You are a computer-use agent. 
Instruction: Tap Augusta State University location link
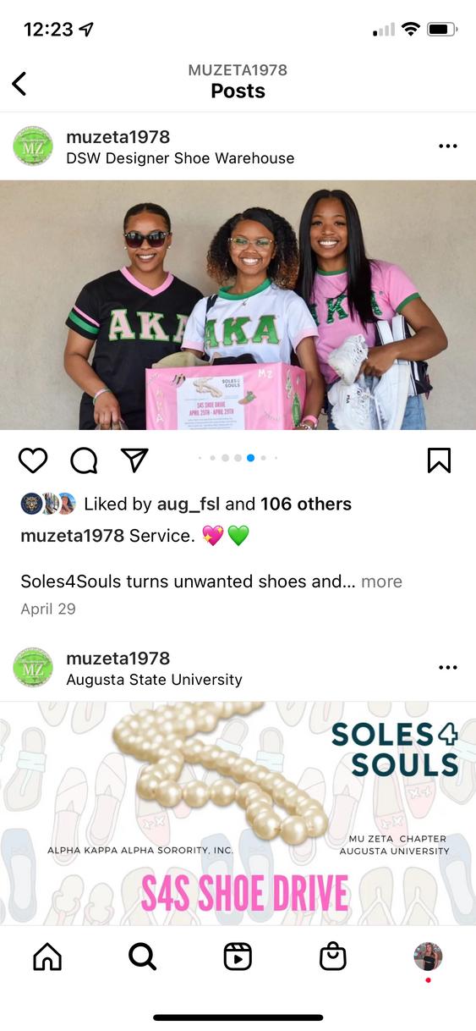[154, 680]
